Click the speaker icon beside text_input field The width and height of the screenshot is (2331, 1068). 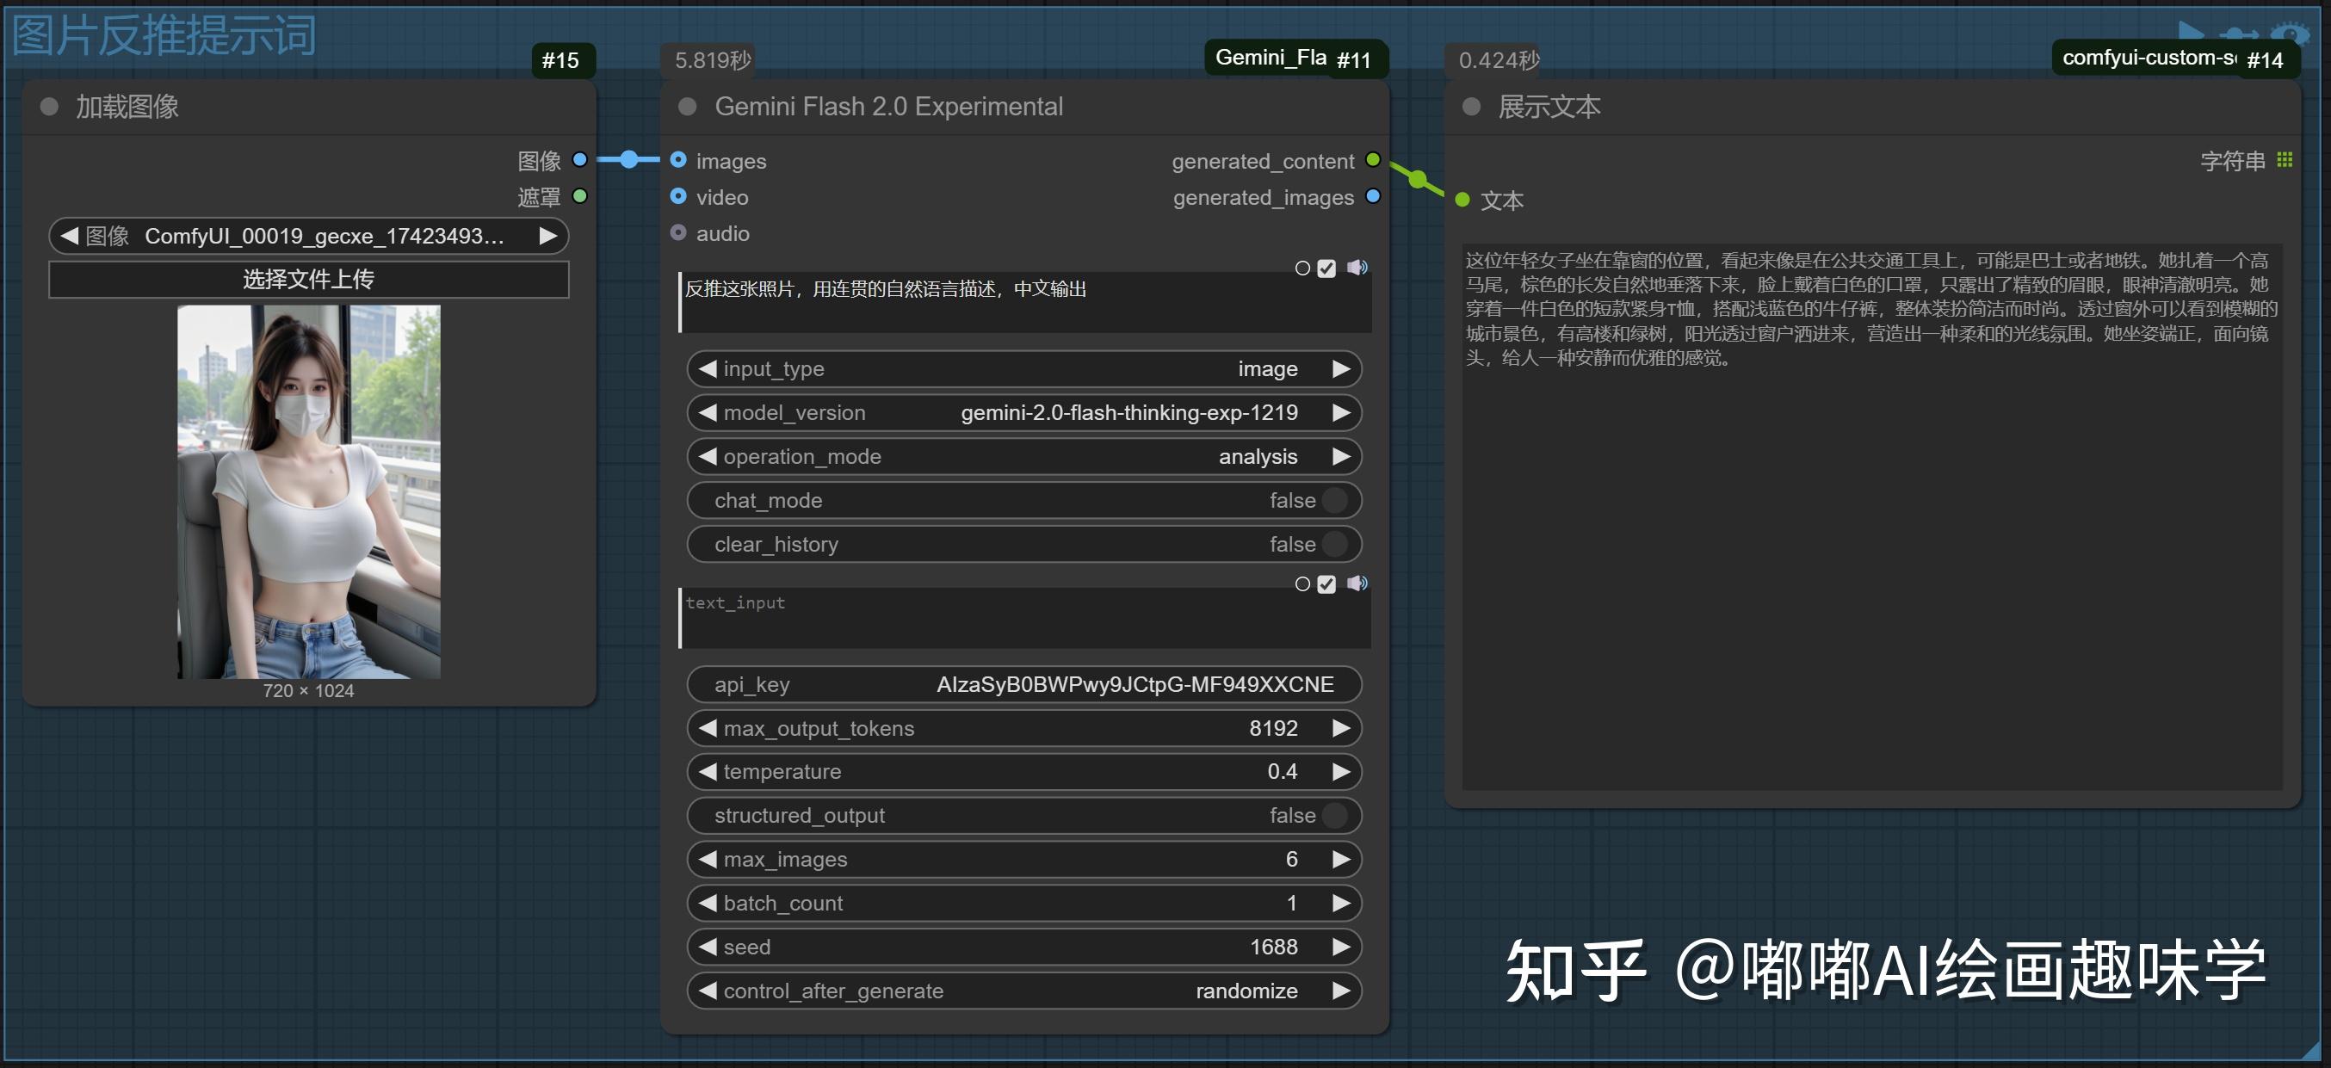(1357, 584)
